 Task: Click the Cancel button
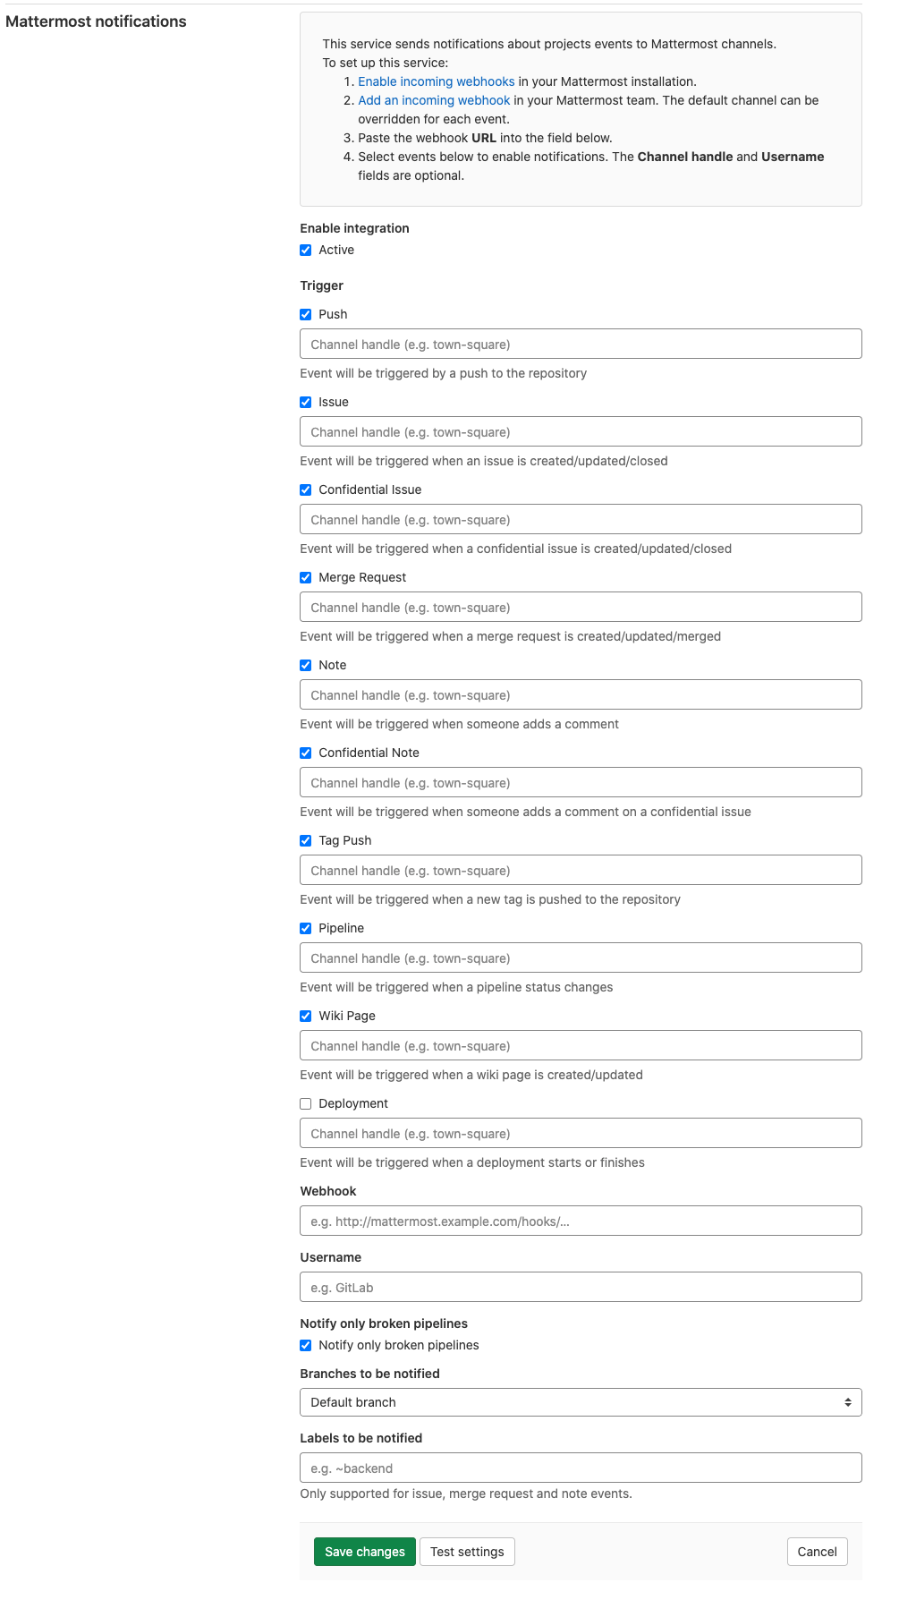click(x=817, y=1552)
